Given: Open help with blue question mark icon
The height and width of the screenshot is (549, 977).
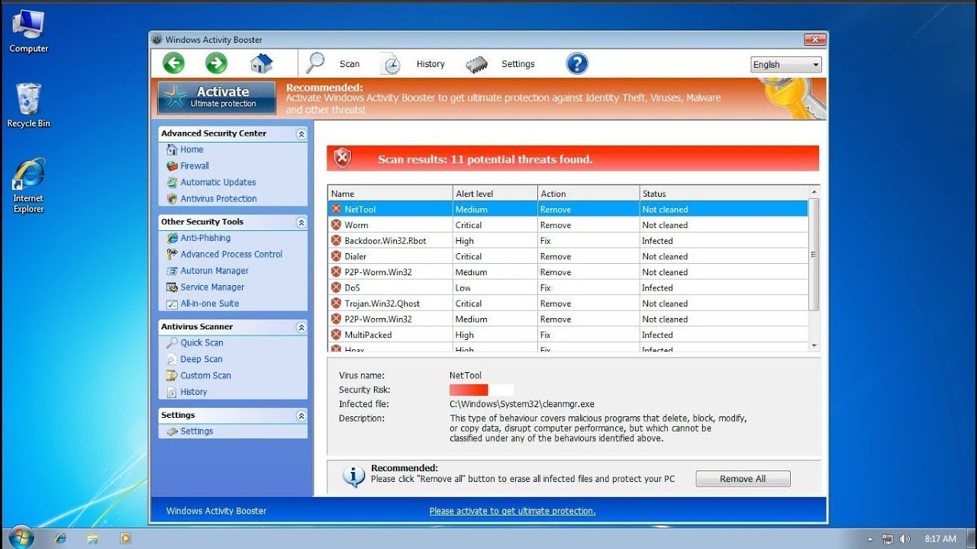Looking at the screenshot, I should (x=577, y=63).
